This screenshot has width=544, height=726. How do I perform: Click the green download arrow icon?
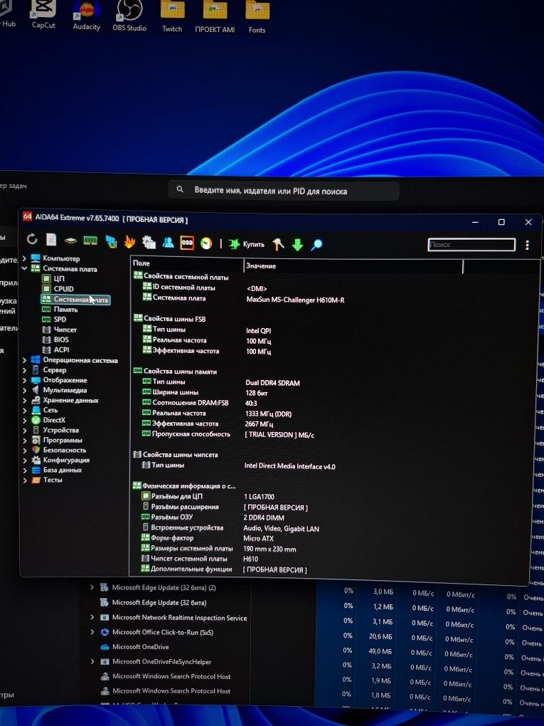297,244
